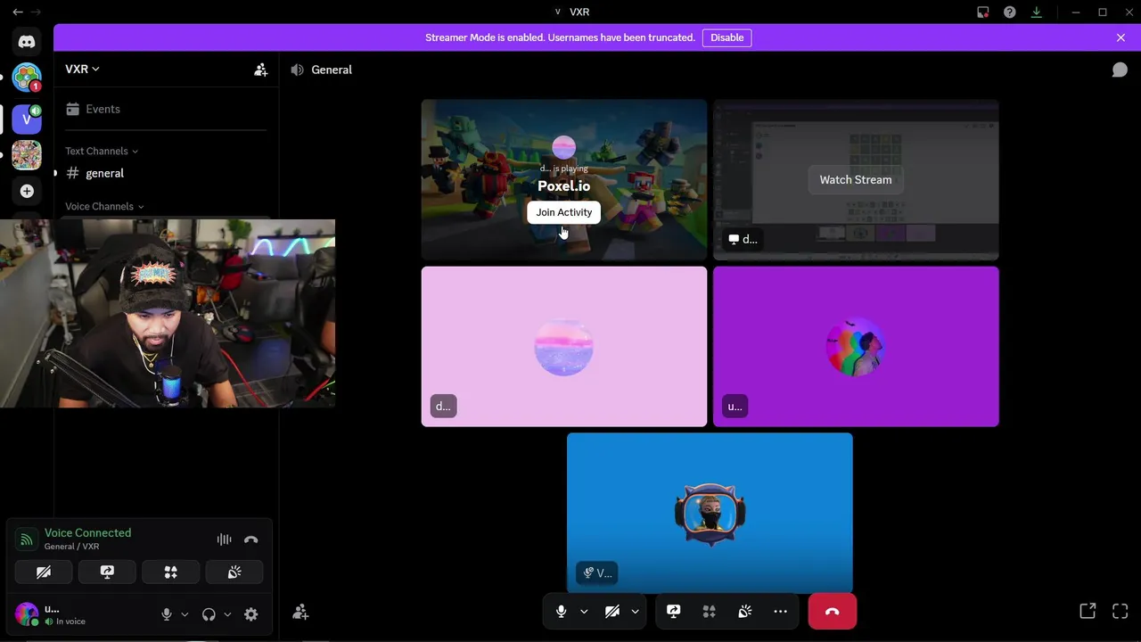Expand the VXR server menu
Screen dimensions: 1141x642
[x=83, y=70]
